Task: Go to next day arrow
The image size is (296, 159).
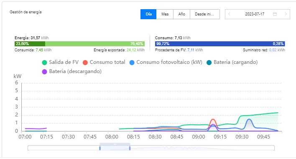Action: tap(286, 14)
